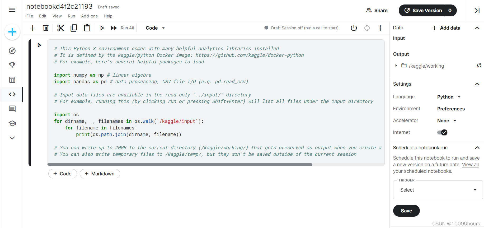Click the Save Version button

422,11
